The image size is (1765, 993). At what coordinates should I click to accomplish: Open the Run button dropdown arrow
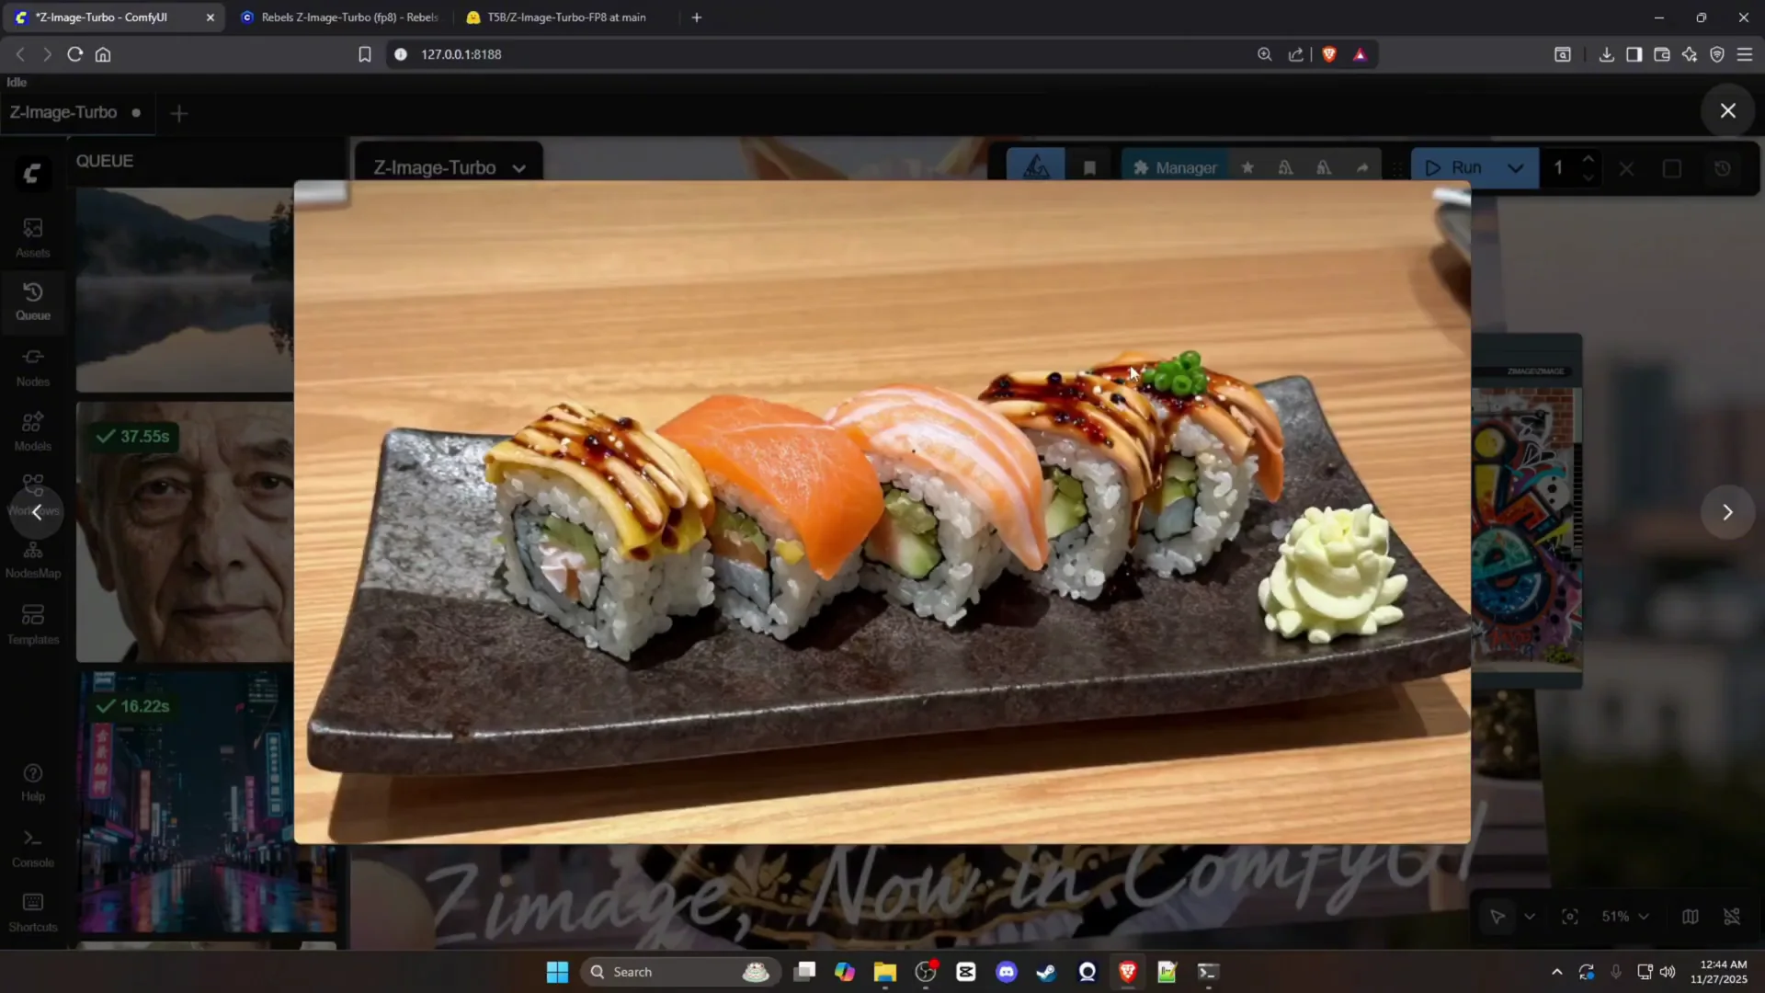pos(1516,168)
